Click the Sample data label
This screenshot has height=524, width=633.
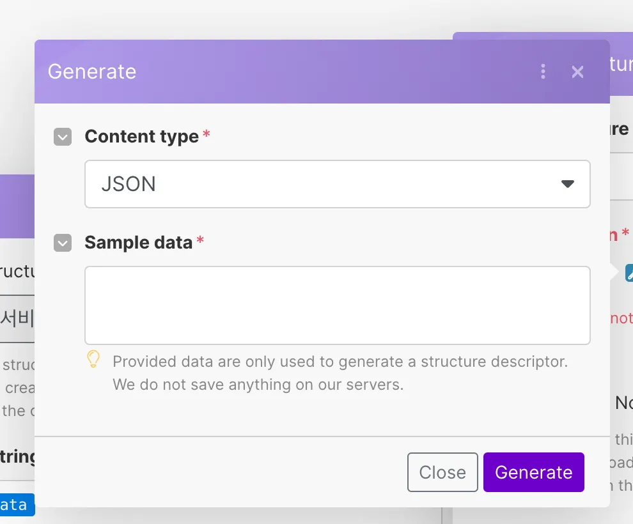click(x=138, y=243)
